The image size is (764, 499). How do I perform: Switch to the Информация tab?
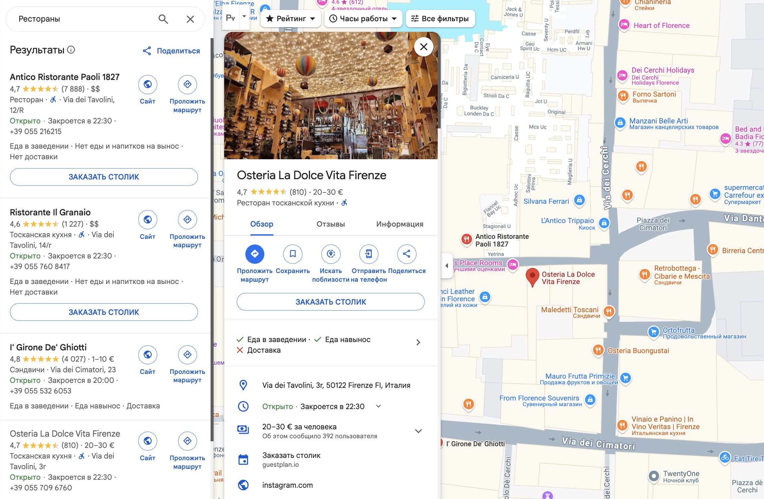click(400, 224)
